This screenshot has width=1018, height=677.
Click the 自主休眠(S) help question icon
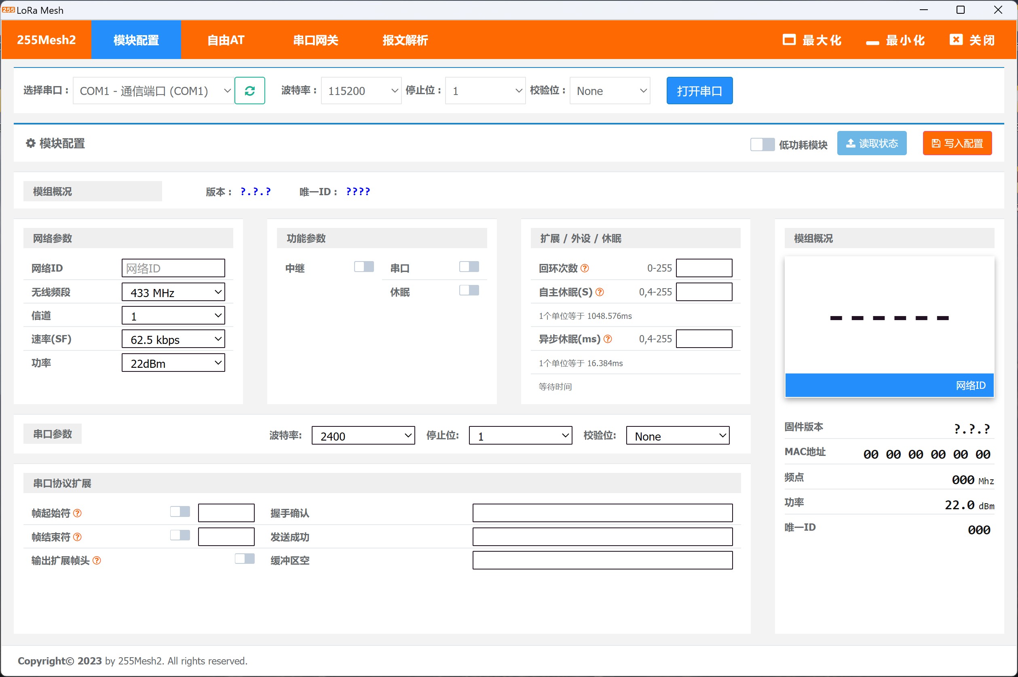(x=600, y=292)
